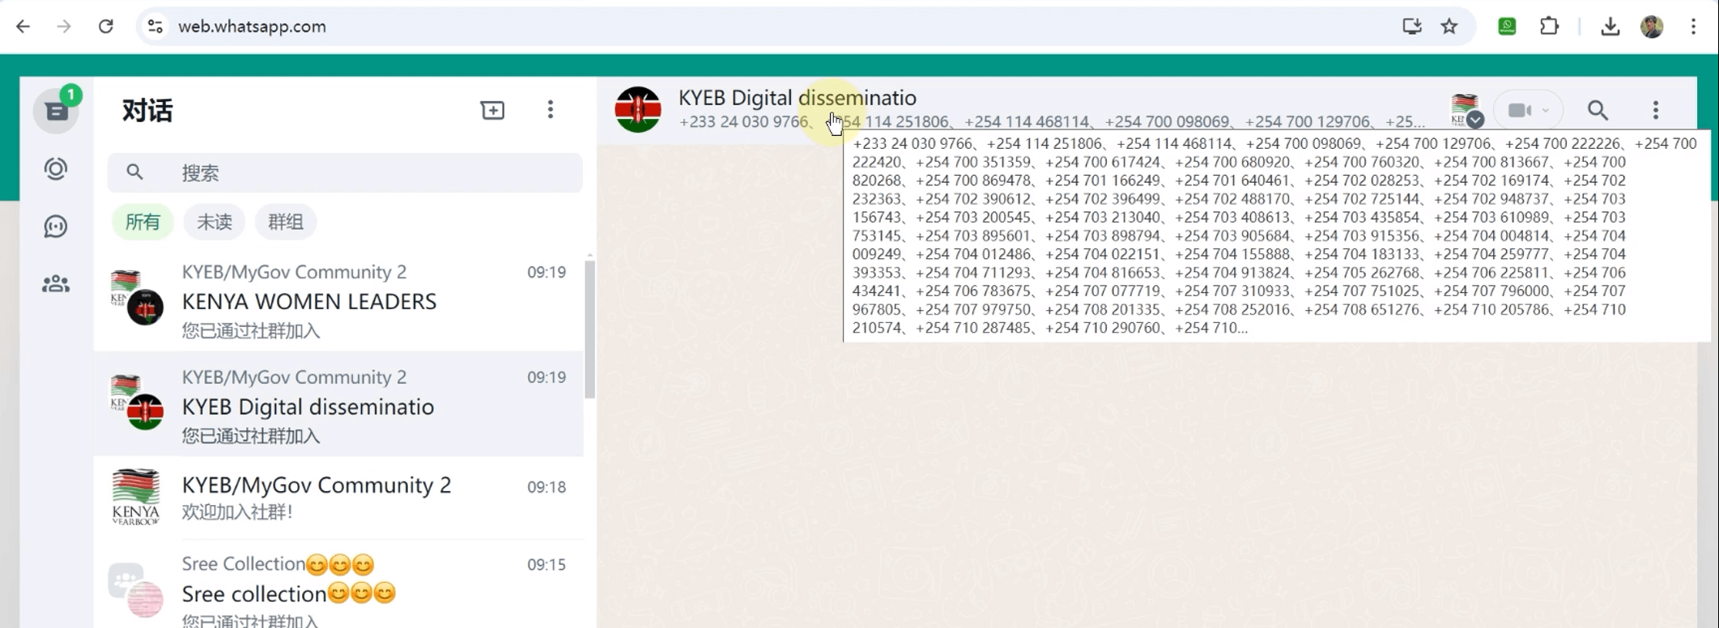Open the Communities icon in sidebar

56,284
